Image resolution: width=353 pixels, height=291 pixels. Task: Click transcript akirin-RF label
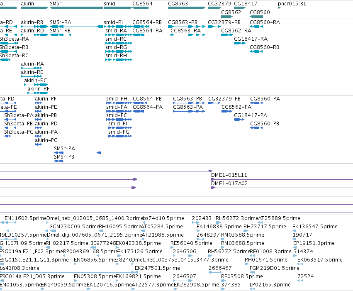38,89
